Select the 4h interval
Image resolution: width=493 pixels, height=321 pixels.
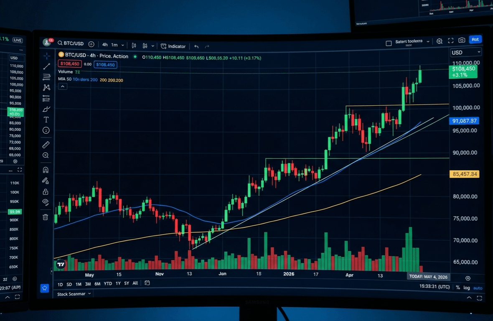[105, 45]
